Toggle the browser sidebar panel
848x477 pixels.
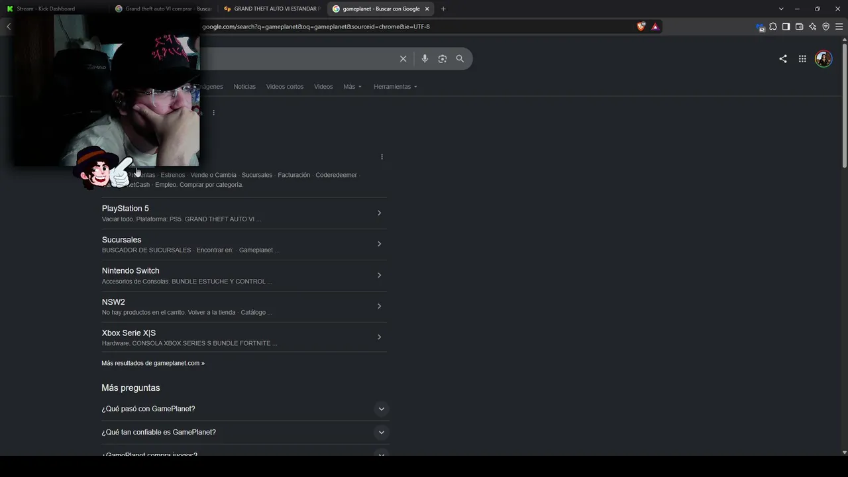[786, 26]
